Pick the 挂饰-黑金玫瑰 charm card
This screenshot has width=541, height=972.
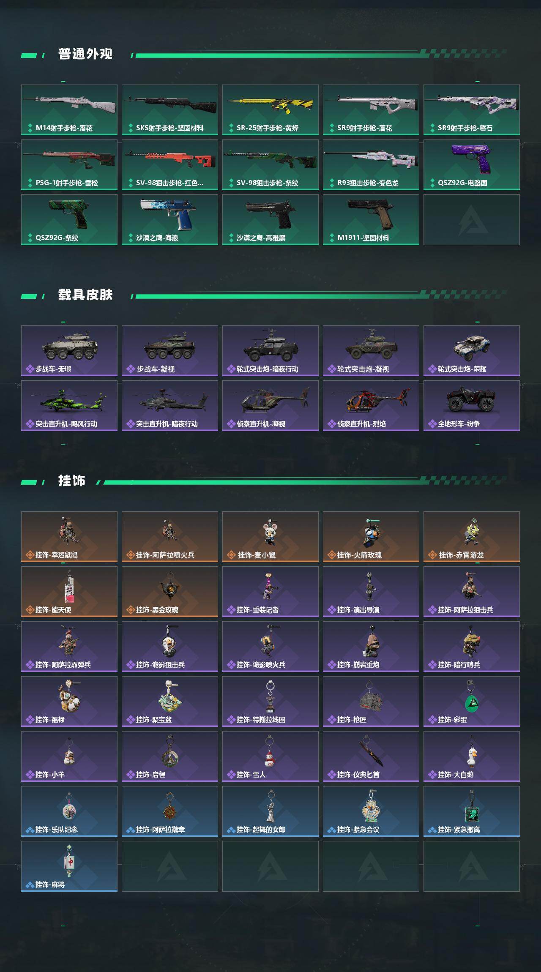point(170,592)
